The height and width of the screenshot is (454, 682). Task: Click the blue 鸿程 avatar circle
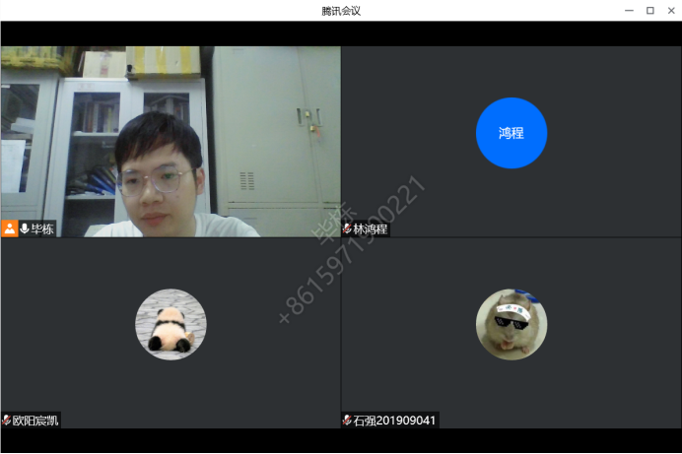(x=511, y=133)
